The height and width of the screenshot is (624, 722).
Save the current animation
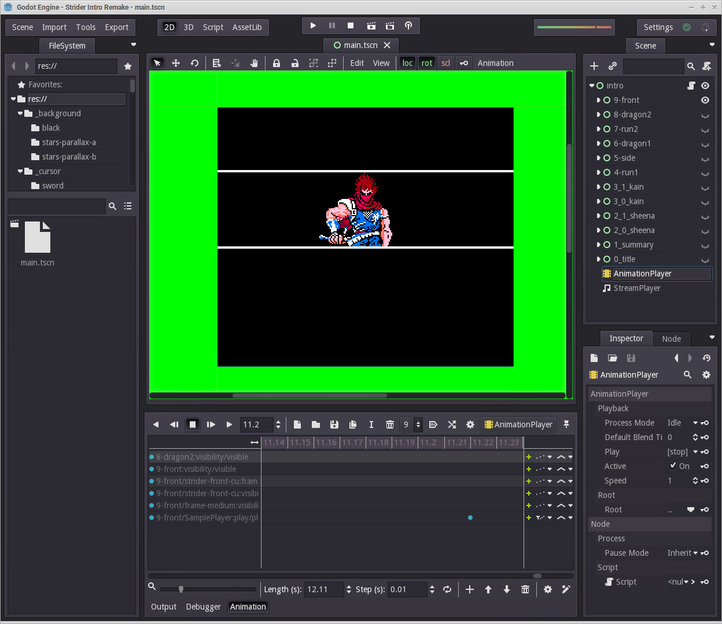coord(334,424)
